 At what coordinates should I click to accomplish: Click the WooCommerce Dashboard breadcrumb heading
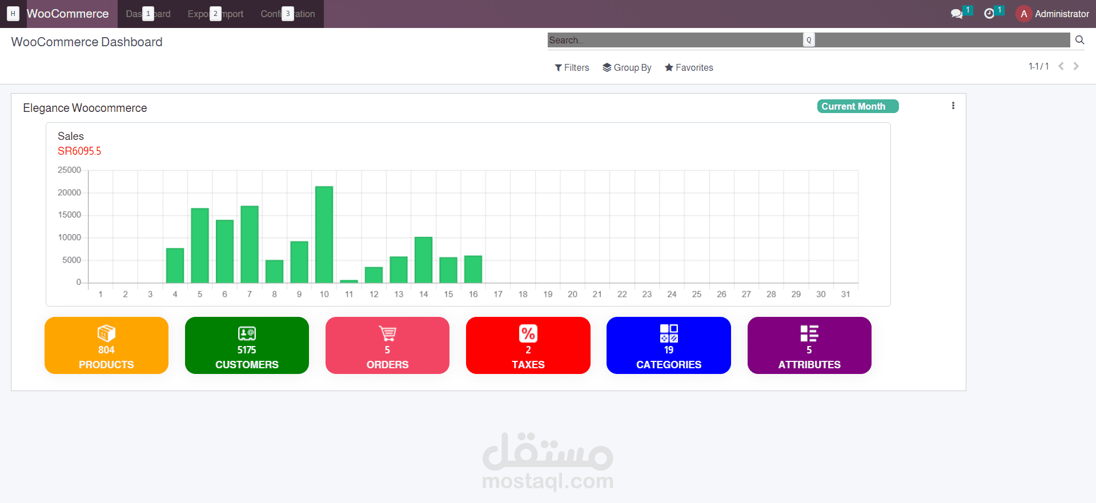click(87, 42)
